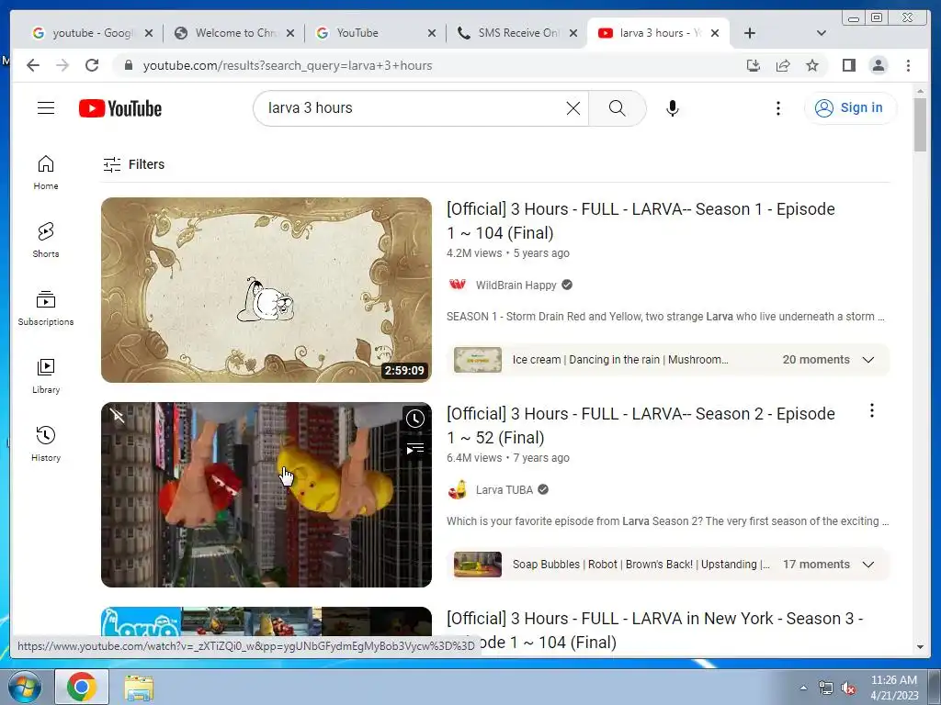Open Shorts in the sidebar
Viewport: 941px width, 705px height.
[x=46, y=241]
